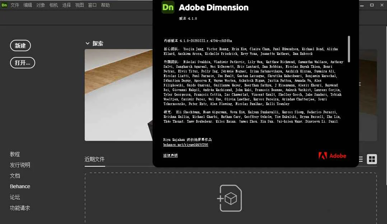Open the 发行说明 link
Screen dimensions: 387x224
pos(20,165)
